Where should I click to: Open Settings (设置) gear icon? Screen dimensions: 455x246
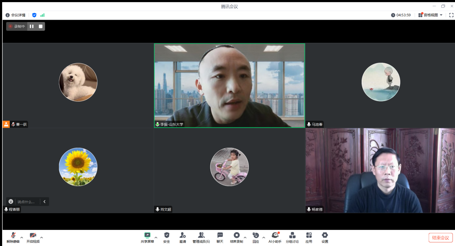[x=325, y=236]
